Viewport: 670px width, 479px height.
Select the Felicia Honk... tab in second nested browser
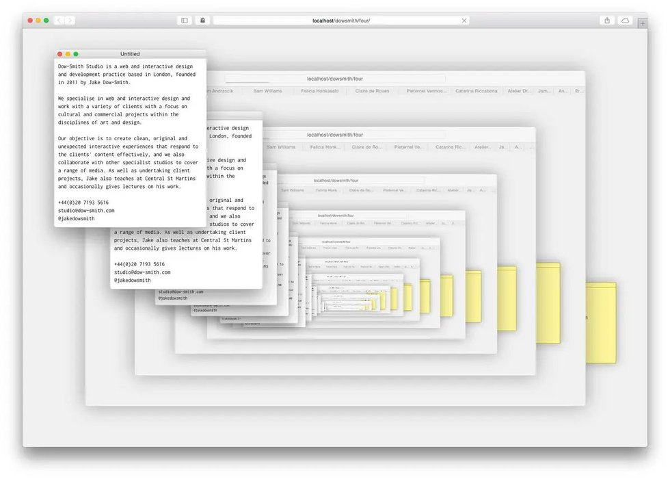click(325, 146)
